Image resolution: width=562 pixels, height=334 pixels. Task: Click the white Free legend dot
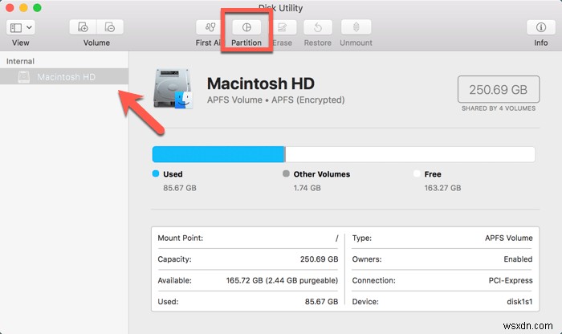tap(417, 173)
